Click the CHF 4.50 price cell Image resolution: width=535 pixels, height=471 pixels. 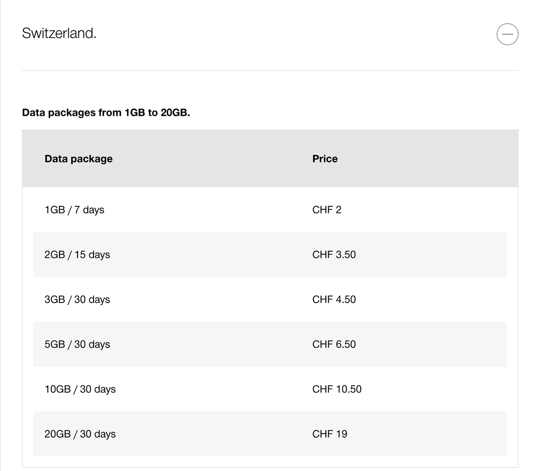click(x=334, y=299)
